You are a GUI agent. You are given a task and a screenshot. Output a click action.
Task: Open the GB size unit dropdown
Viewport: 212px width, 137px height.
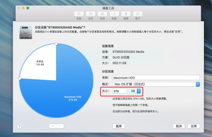[135, 91]
